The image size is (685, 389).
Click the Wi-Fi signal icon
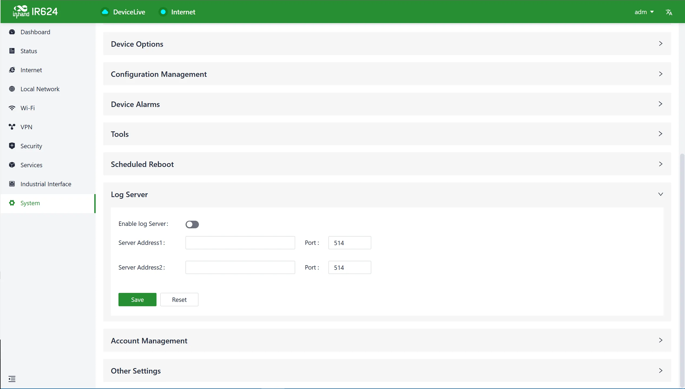click(x=12, y=108)
